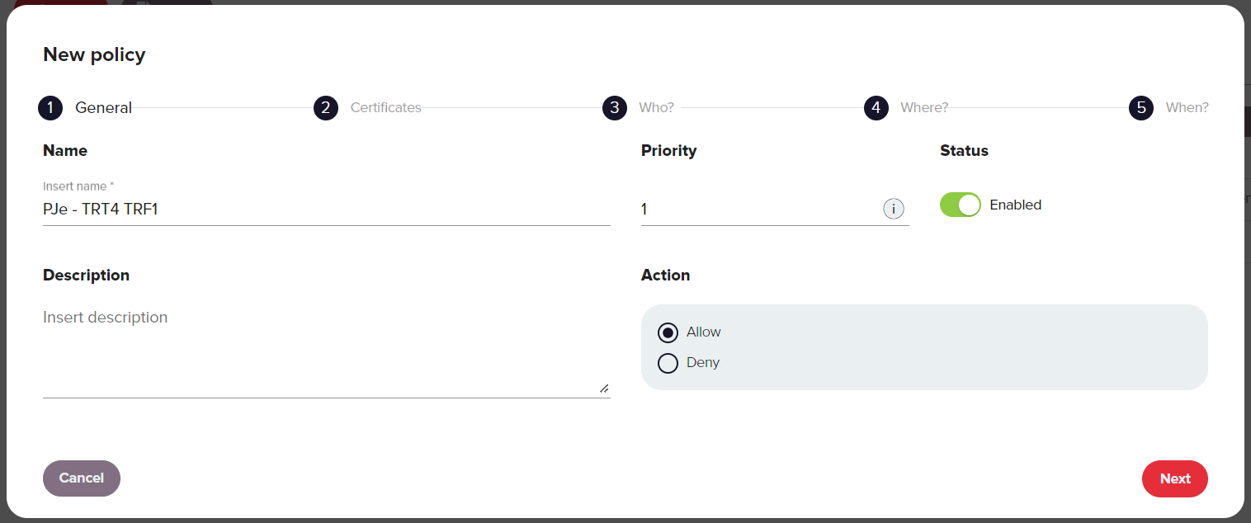The height and width of the screenshot is (523, 1251).
Task: Click the Next button
Action: (x=1175, y=478)
